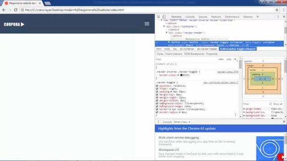287x161 pixels.
Task: Open the navbar.less source link
Action: (x=228, y=72)
